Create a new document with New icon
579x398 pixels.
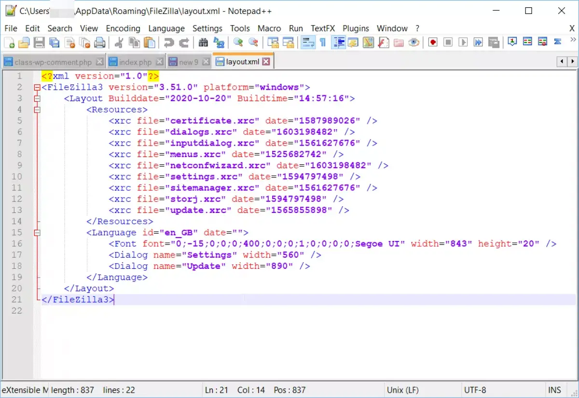tap(9, 42)
